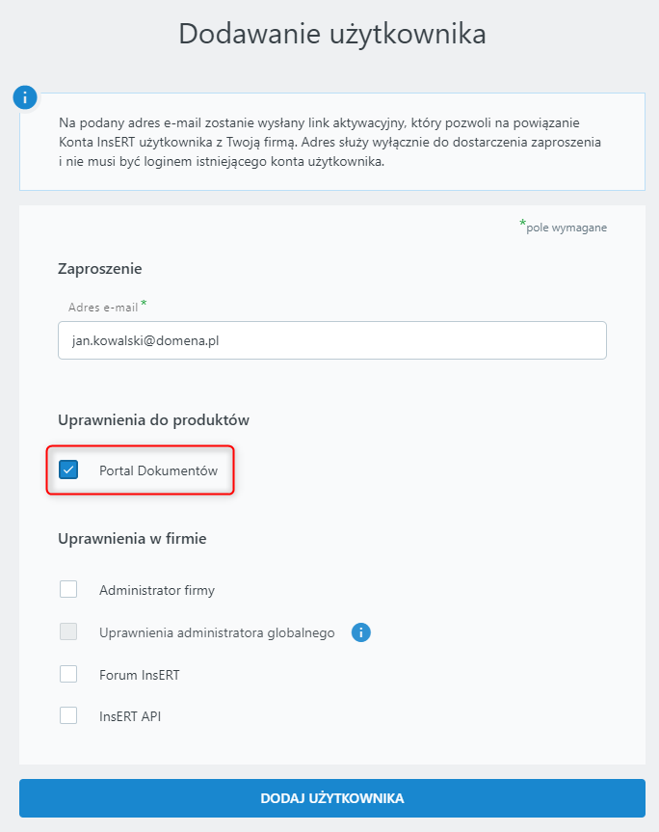Enable the Administrator firmy checkbox
Image resolution: width=659 pixels, height=832 pixels.
coord(68,589)
